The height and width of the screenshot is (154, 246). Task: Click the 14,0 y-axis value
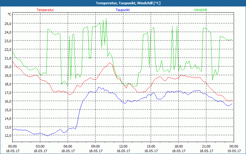coord(8,118)
